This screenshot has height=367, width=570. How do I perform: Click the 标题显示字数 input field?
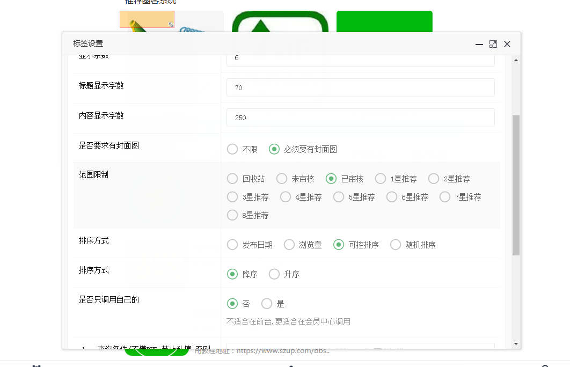pos(360,88)
